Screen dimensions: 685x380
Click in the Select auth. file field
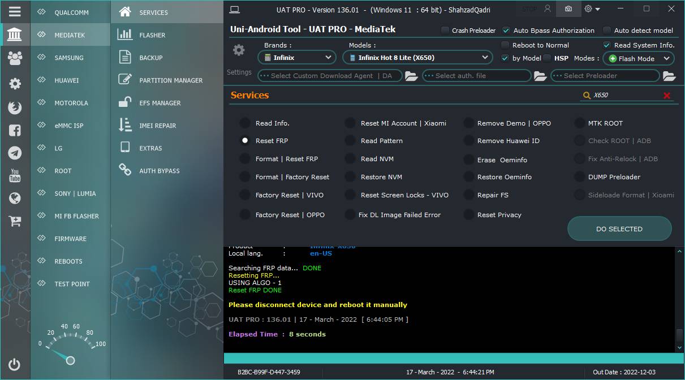click(477, 76)
